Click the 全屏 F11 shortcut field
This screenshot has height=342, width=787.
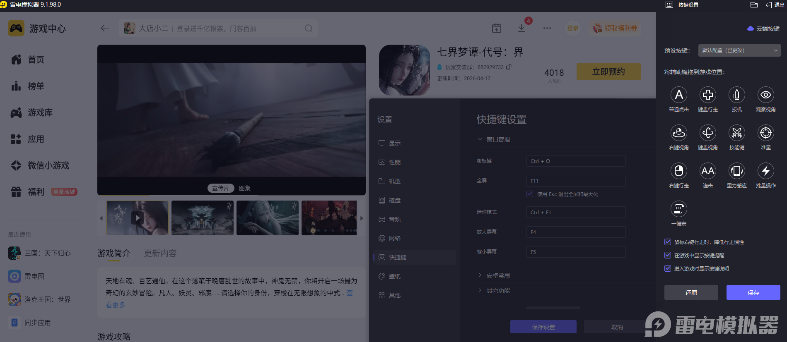(576, 181)
